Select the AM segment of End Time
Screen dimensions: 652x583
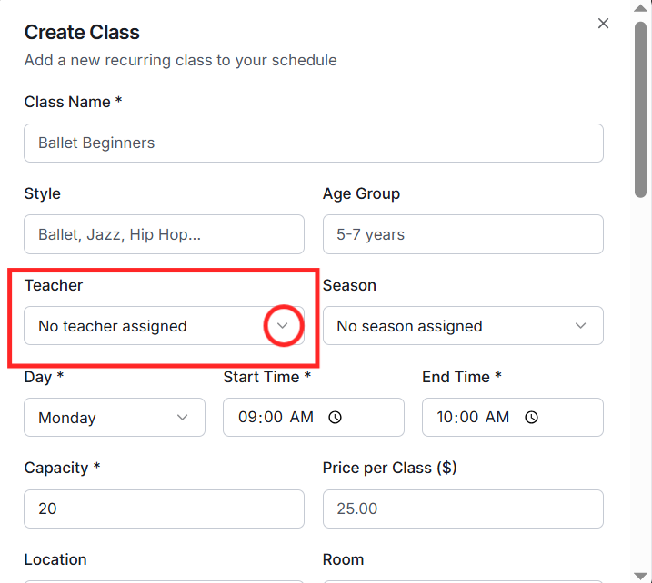pyautogui.click(x=498, y=418)
